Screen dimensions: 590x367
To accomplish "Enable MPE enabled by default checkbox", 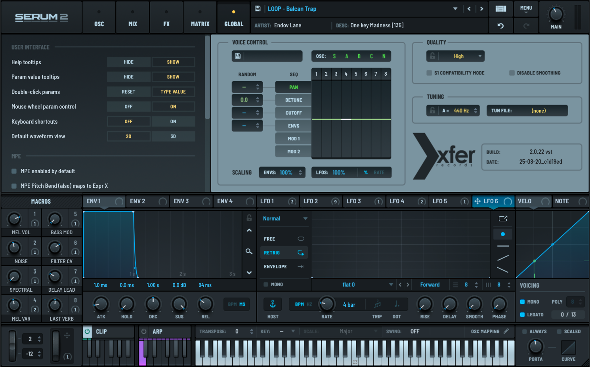I will click(14, 171).
